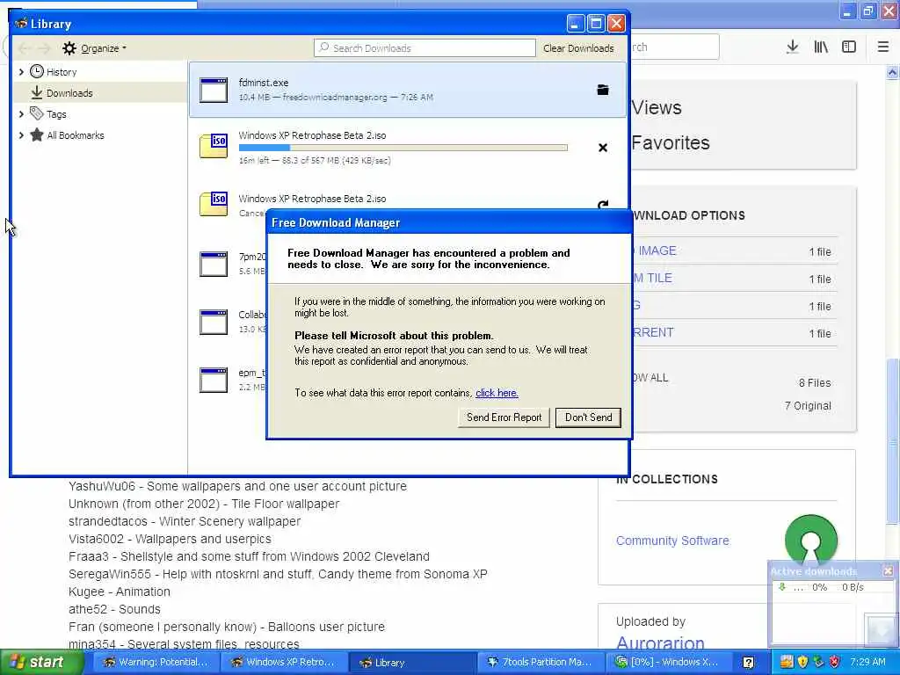
Task: Open Firefox downloads arrow in toolbar
Action: tap(792, 47)
